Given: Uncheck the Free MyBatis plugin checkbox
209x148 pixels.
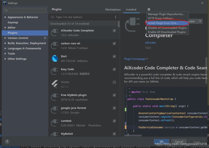Looking at the screenshot, I should coord(114,95).
